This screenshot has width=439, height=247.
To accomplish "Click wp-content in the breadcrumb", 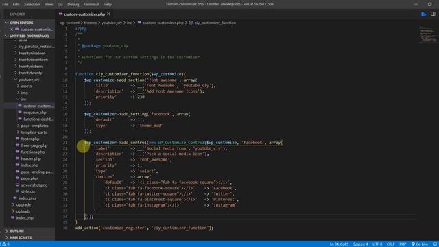I will (x=69, y=23).
